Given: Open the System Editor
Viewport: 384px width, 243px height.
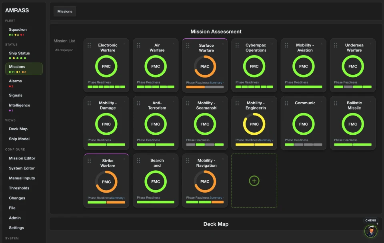Looking at the screenshot, I should tap(22, 168).
